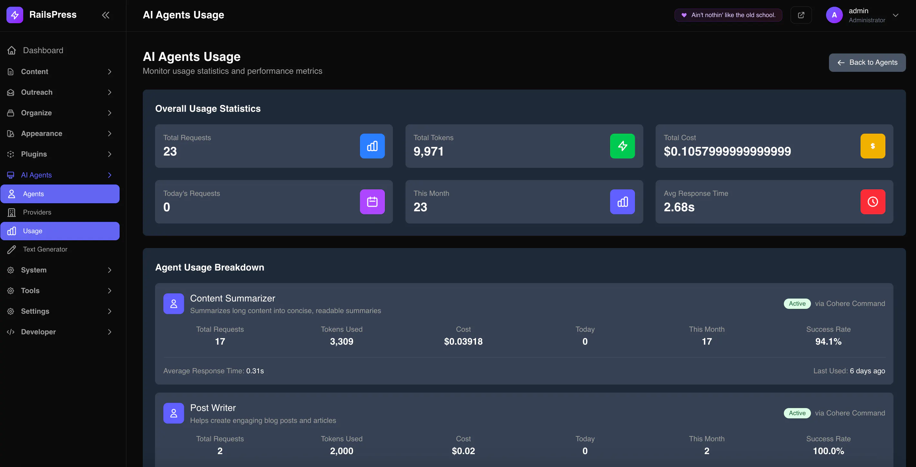Image resolution: width=916 pixels, height=467 pixels.
Task: Click the Total Cost value $0.1057999999999999
Action: point(727,152)
